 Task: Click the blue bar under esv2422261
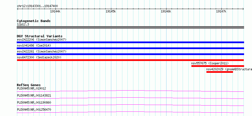click(130, 54)
